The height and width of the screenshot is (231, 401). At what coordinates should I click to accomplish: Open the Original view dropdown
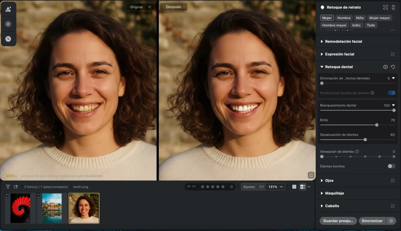tap(140, 7)
